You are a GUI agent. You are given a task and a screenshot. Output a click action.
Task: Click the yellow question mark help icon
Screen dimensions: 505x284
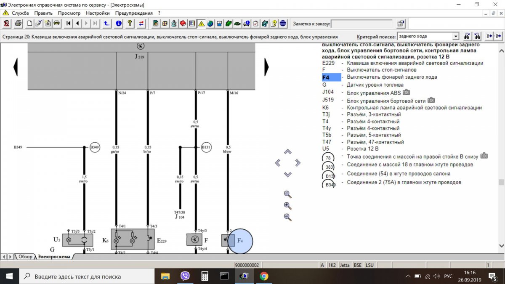[130, 24]
